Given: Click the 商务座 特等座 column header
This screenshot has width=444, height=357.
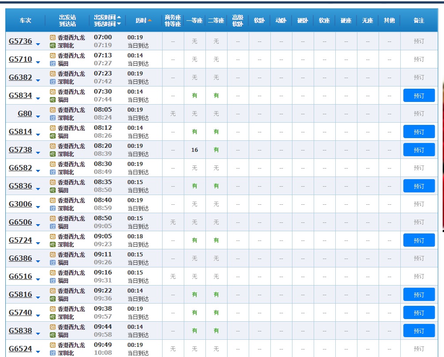Looking at the screenshot, I should 173,21.
